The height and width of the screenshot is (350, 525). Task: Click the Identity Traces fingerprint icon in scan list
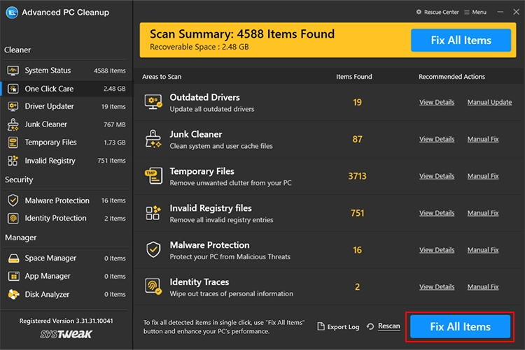[153, 286]
